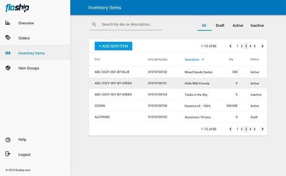Go to next page in bottom pagination
Viewport: 286px width, 176px height.
click(263, 129)
